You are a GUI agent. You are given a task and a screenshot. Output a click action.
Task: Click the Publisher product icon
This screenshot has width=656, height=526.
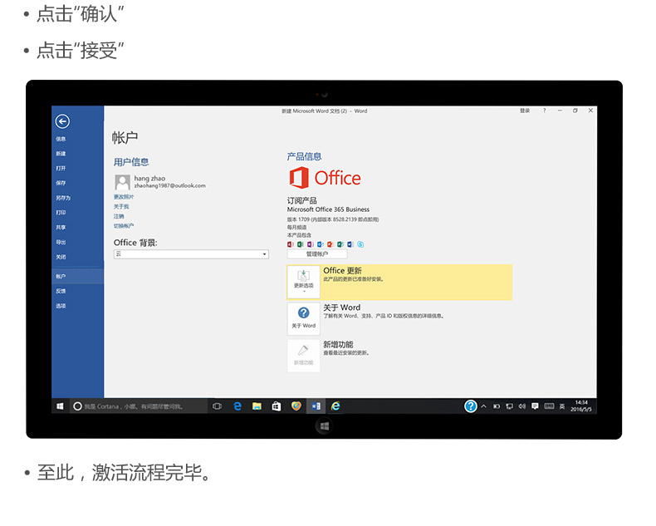point(340,244)
